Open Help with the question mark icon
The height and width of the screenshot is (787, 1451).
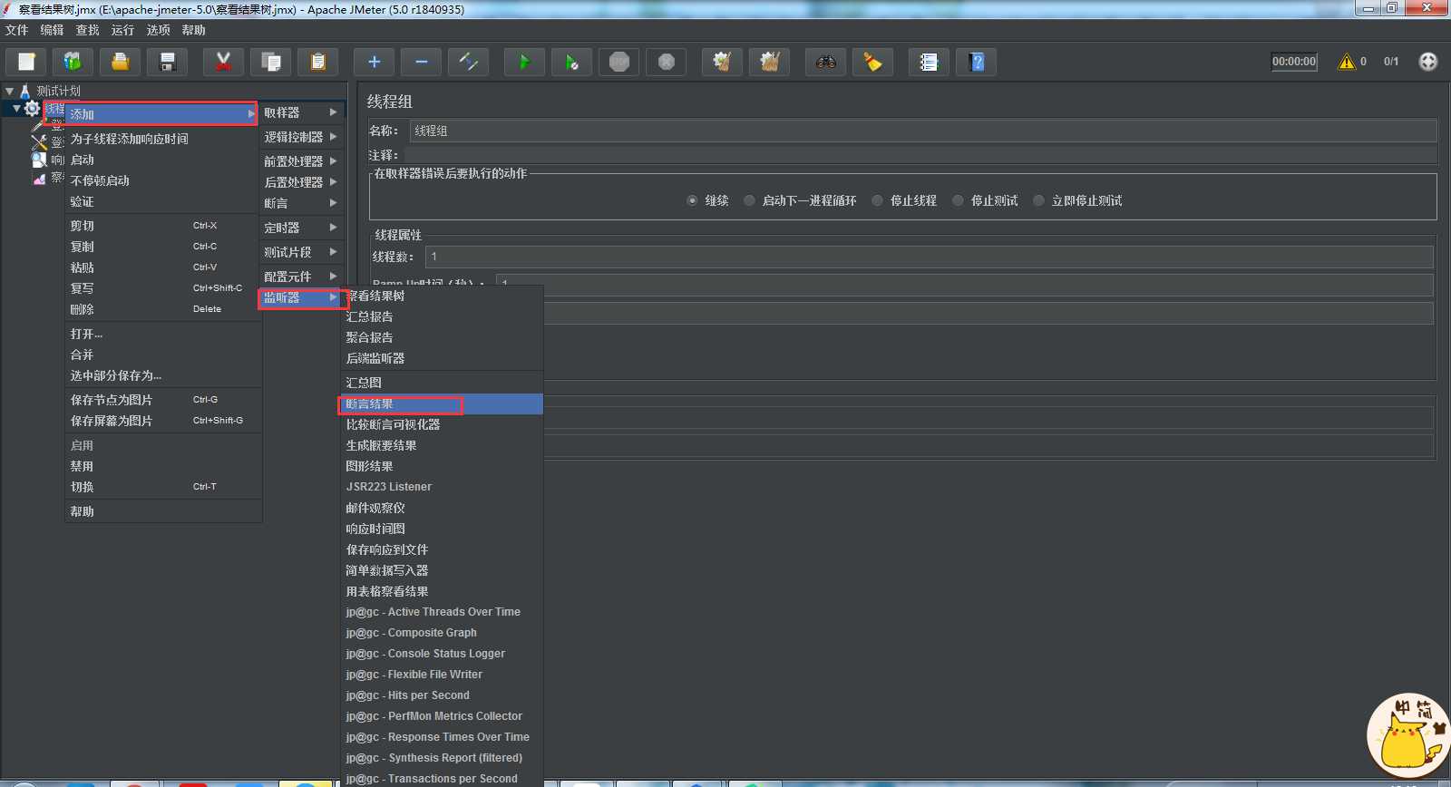976,62
